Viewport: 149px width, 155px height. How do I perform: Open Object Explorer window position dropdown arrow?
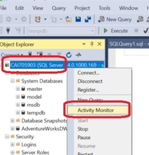pyautogui.click(x=84, y=44)
